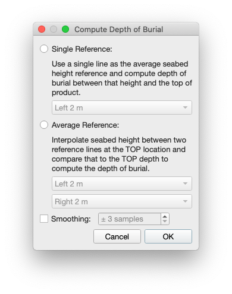Click the '± 3 samples' input field

130,219
